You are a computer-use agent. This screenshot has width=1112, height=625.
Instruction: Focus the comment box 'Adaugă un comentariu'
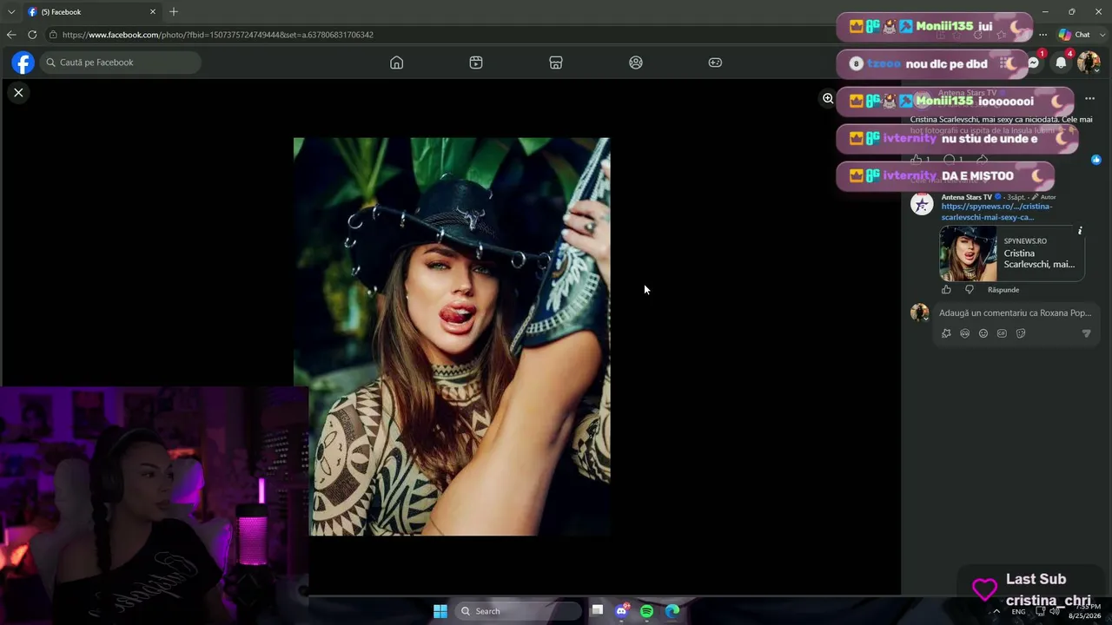tap(1015, 312)
